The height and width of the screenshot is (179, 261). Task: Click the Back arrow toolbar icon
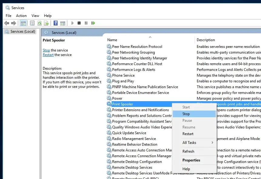pos(6,23)
